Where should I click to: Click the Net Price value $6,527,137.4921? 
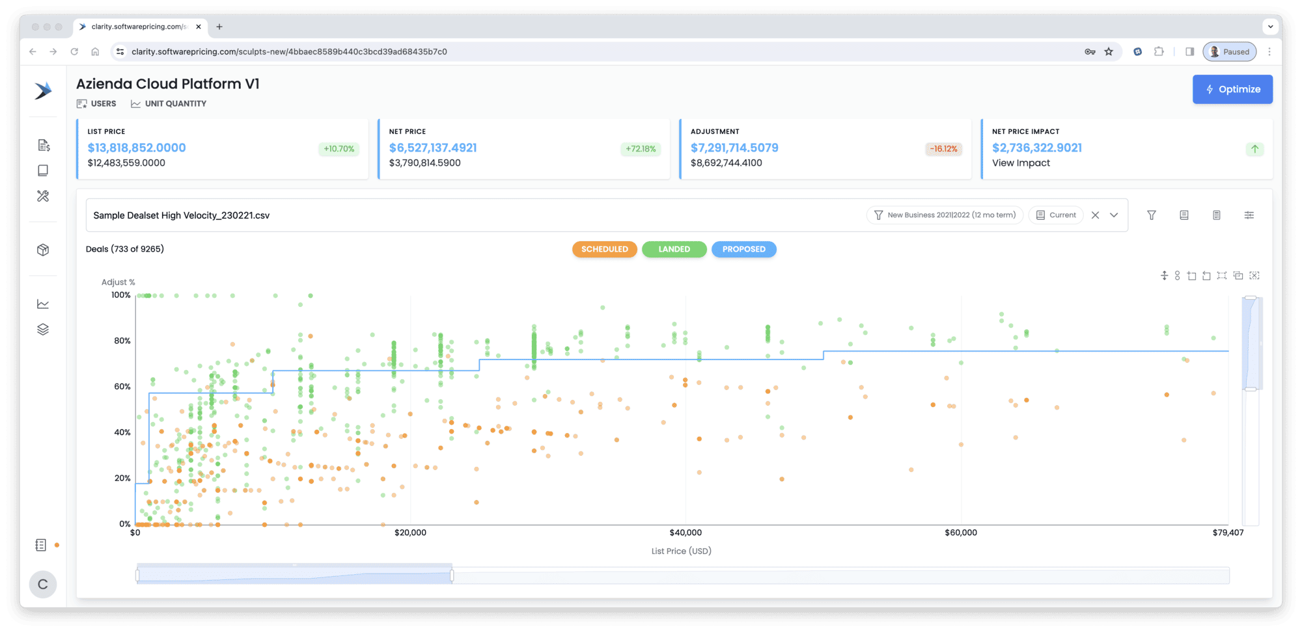pos(433,148)
